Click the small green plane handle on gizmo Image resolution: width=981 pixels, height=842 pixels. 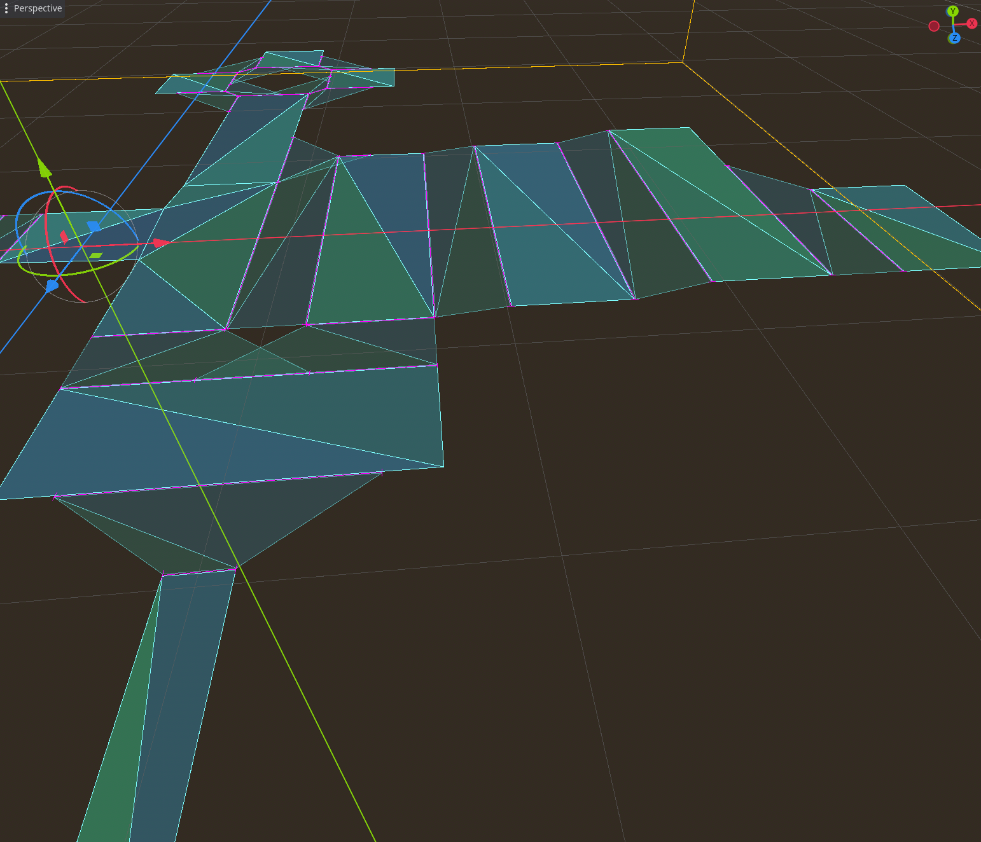tap(95, 256)
